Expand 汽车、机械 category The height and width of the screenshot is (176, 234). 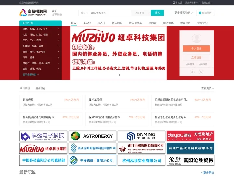pyautogui.click(x=41, y=57)
